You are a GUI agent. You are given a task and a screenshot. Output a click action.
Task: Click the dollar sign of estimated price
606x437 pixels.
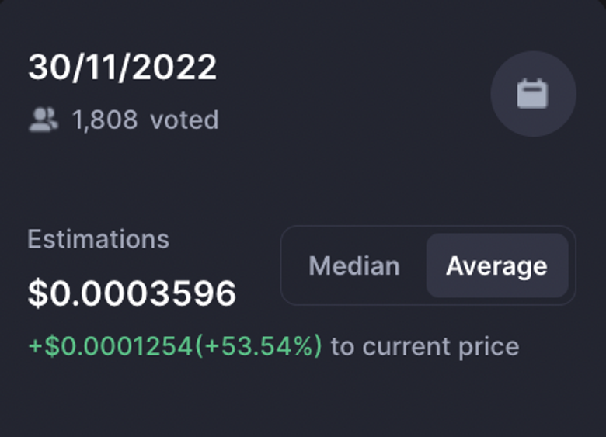[x=38, y=293]
